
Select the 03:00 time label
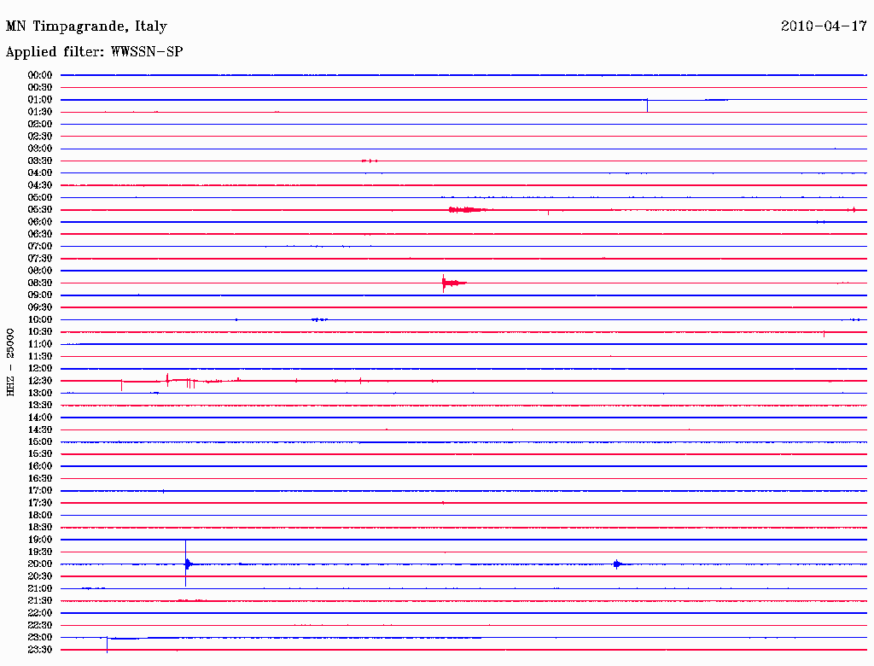click(x=40, y=149)
